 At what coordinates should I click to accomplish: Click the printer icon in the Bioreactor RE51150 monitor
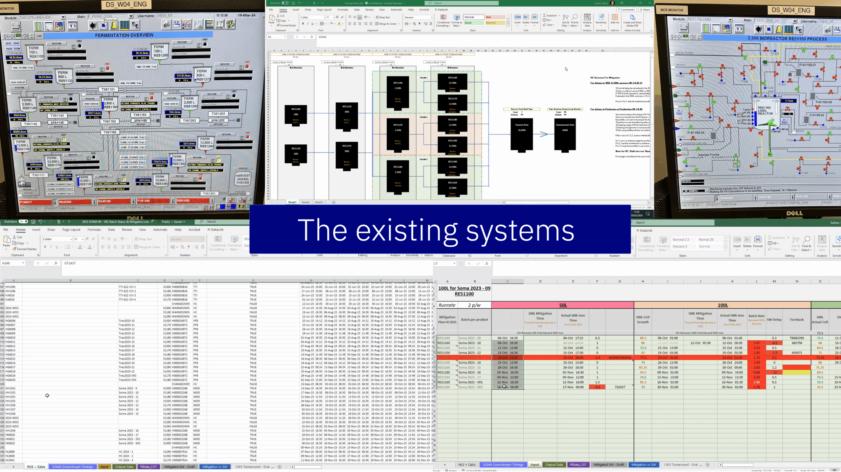[683, 28]
